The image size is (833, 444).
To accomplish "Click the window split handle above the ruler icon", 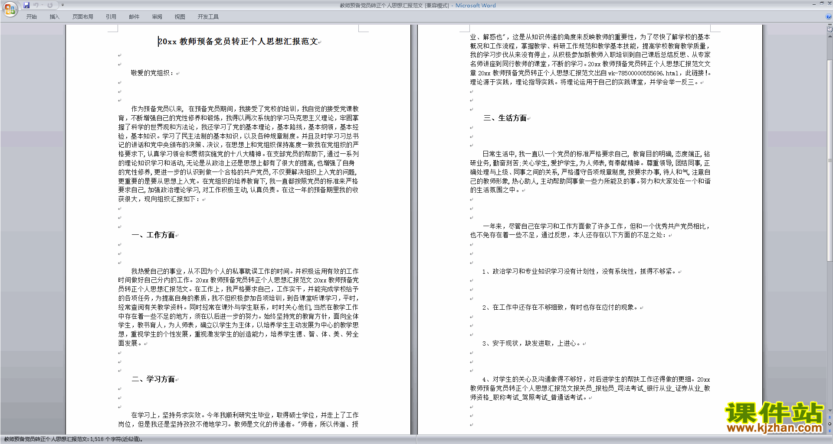I will pyautogui.click(x=830, y=25).
